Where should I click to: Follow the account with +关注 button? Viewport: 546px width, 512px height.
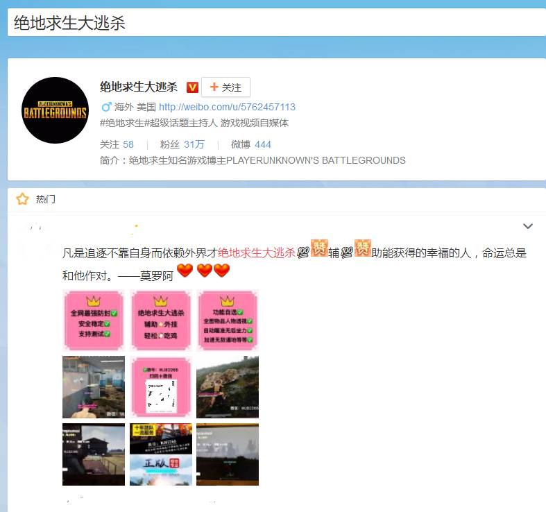(225, 87)
